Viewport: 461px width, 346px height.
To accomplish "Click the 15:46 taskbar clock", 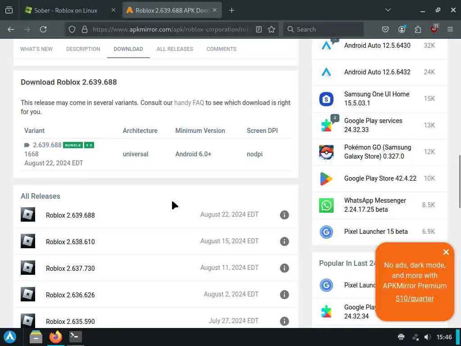I will tap(444, 337).
